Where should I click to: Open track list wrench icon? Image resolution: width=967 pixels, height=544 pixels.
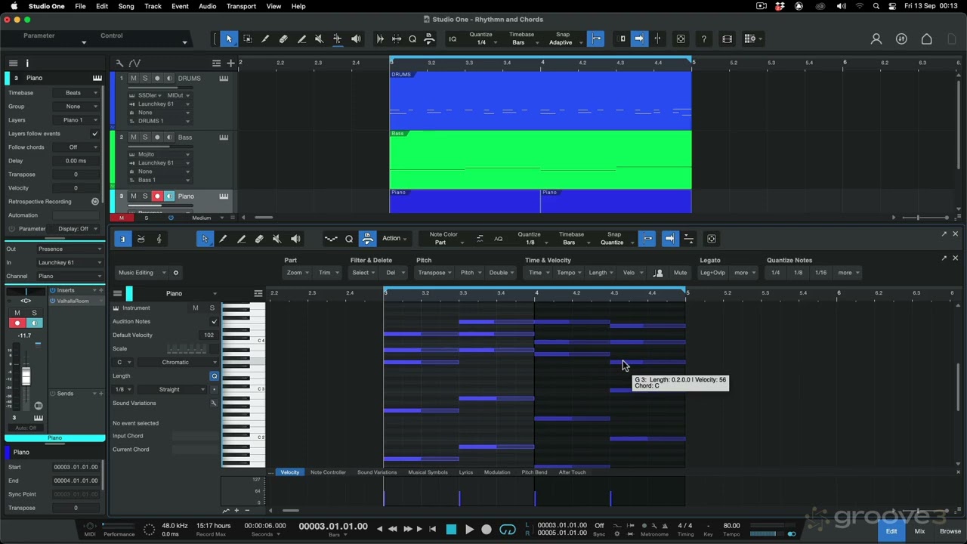coord(119,63)
